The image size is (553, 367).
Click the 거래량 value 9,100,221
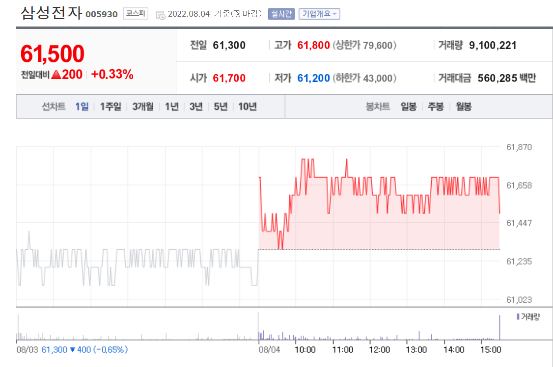(x=493, y=46)
